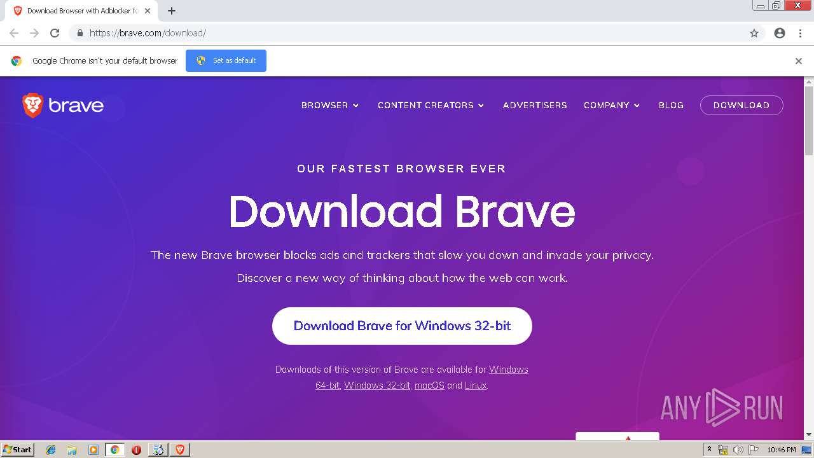Show hidden tray icons arrow

pyautogui.click(x=709, y=450)
